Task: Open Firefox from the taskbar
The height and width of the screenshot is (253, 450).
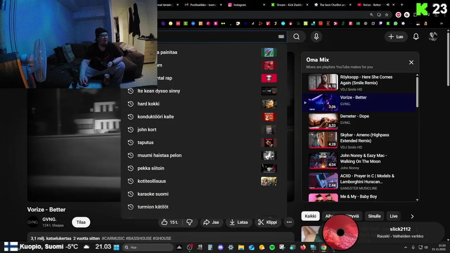Action: [303, 247]
